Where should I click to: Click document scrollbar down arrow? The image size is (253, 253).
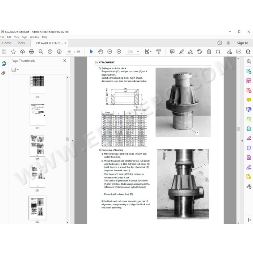click(238, 223)
